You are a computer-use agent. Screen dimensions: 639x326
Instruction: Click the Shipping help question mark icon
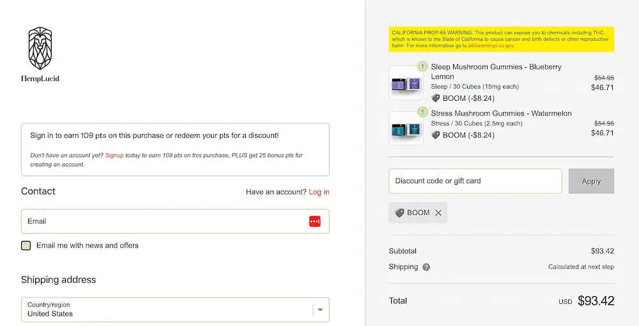coord(426,267)
